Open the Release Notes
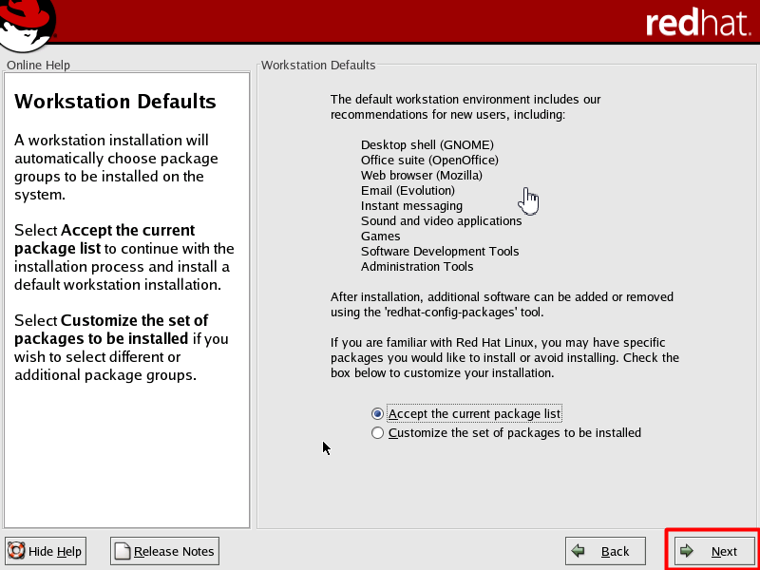Screen dimensions: 760x570 click(164, 551)
